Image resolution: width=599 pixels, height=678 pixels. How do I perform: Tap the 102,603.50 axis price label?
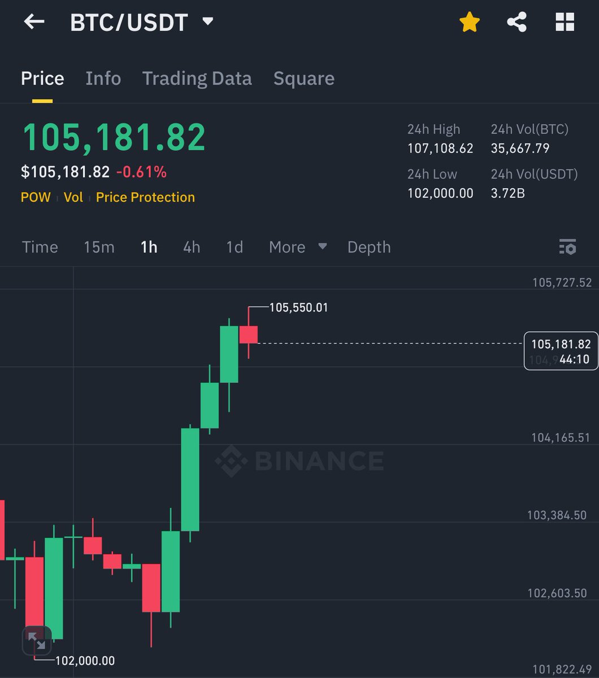click(x=557, y=593)
